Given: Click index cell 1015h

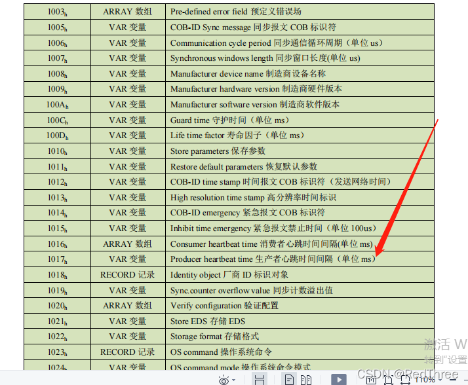Looking at the screenshot, I should [x=57, y=229].
